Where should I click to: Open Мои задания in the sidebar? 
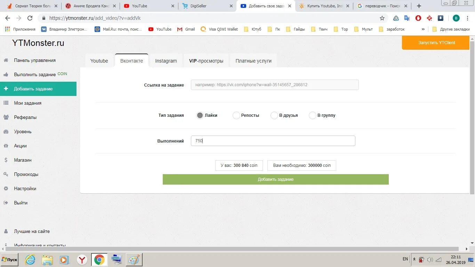point(28,103)
